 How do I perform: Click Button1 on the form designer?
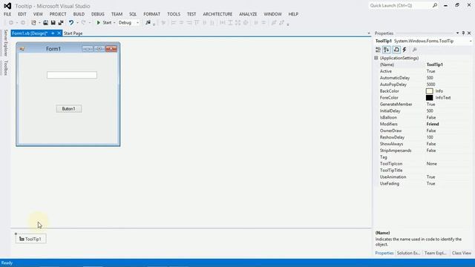(69, 109)
